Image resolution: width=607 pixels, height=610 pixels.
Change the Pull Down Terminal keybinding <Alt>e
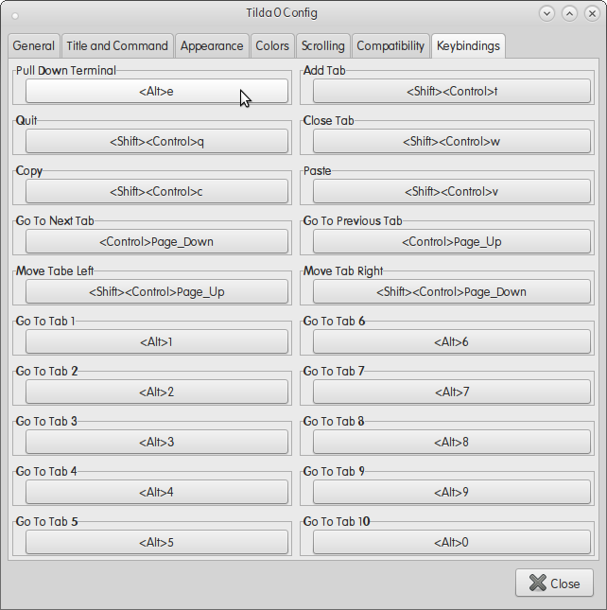pyautogui.click(x=157, y=92)
